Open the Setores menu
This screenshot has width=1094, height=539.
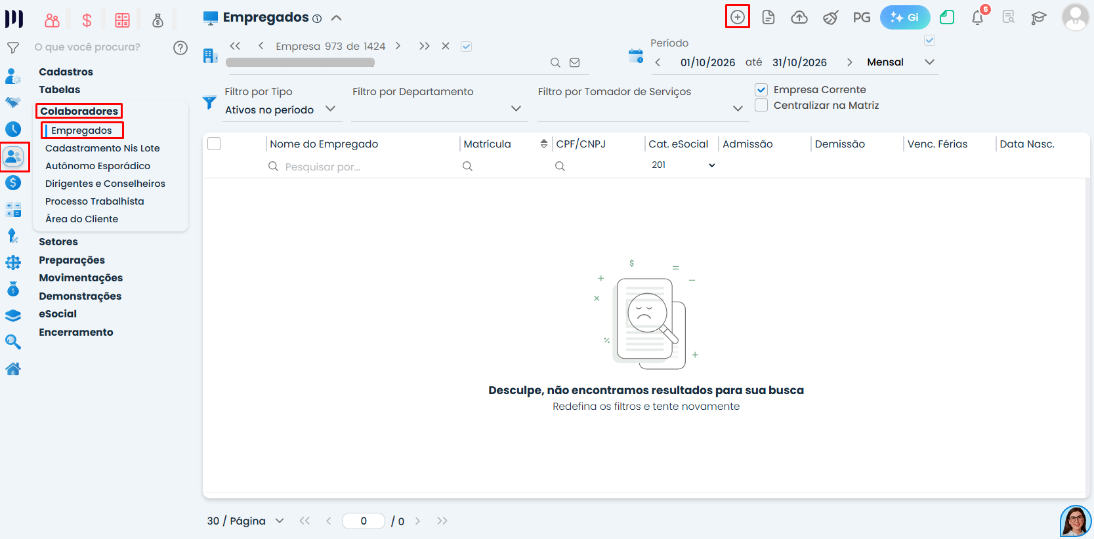[58, 242]
